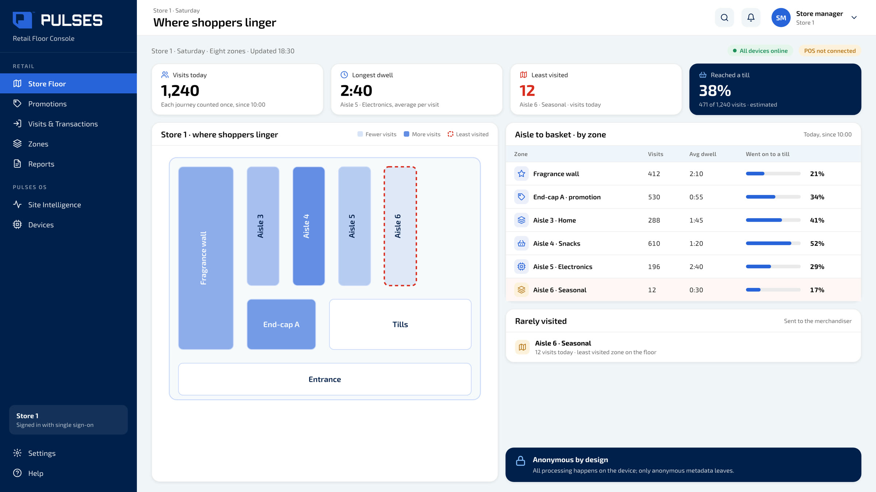Open Promotions in sidebar
The height and width of the screenshot is (492, 876).
coord(68,104)
